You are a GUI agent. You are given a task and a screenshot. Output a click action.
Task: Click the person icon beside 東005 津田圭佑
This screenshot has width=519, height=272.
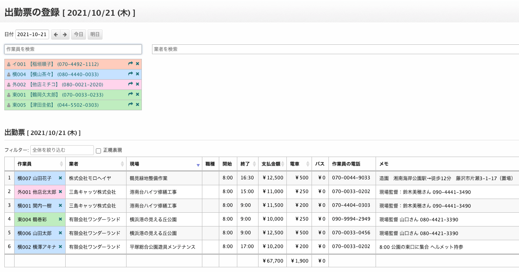9,105
